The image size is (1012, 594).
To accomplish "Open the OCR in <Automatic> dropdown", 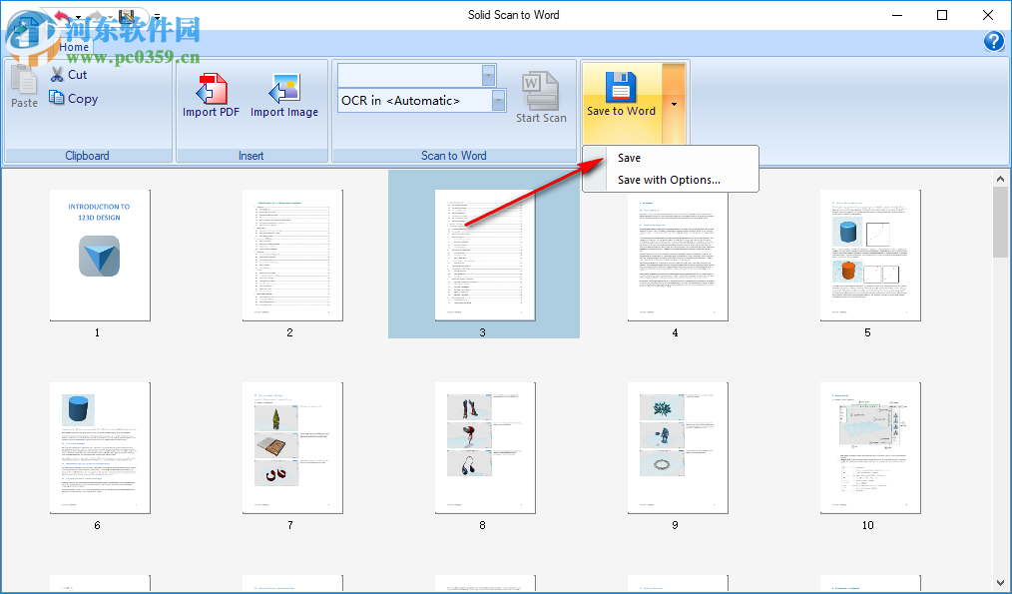I will (498, 100).
